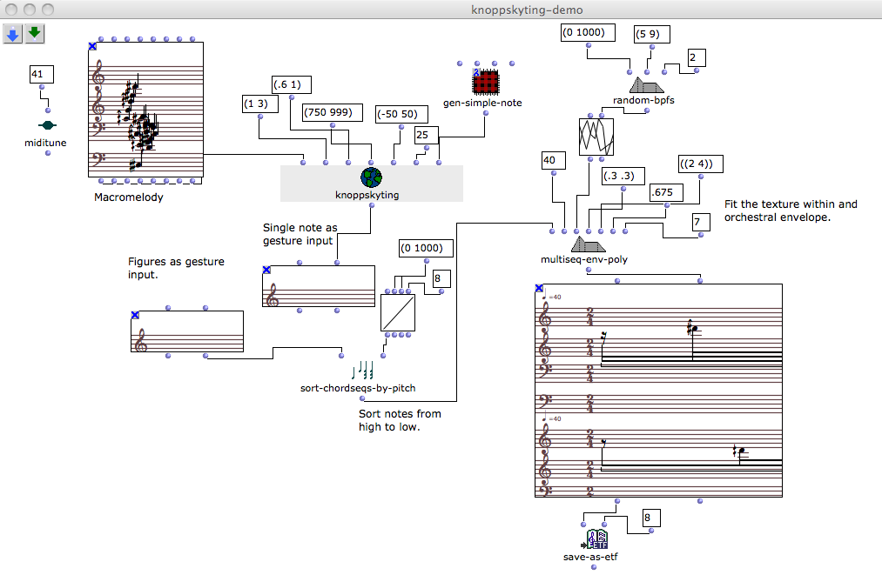
Task: Select the .675 value box
Action: coord(667,192)
